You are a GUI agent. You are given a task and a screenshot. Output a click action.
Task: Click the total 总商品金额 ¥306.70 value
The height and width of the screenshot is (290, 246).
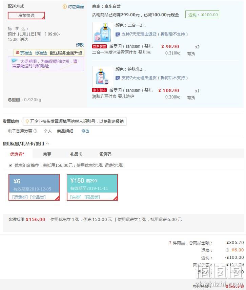(235, 243)
